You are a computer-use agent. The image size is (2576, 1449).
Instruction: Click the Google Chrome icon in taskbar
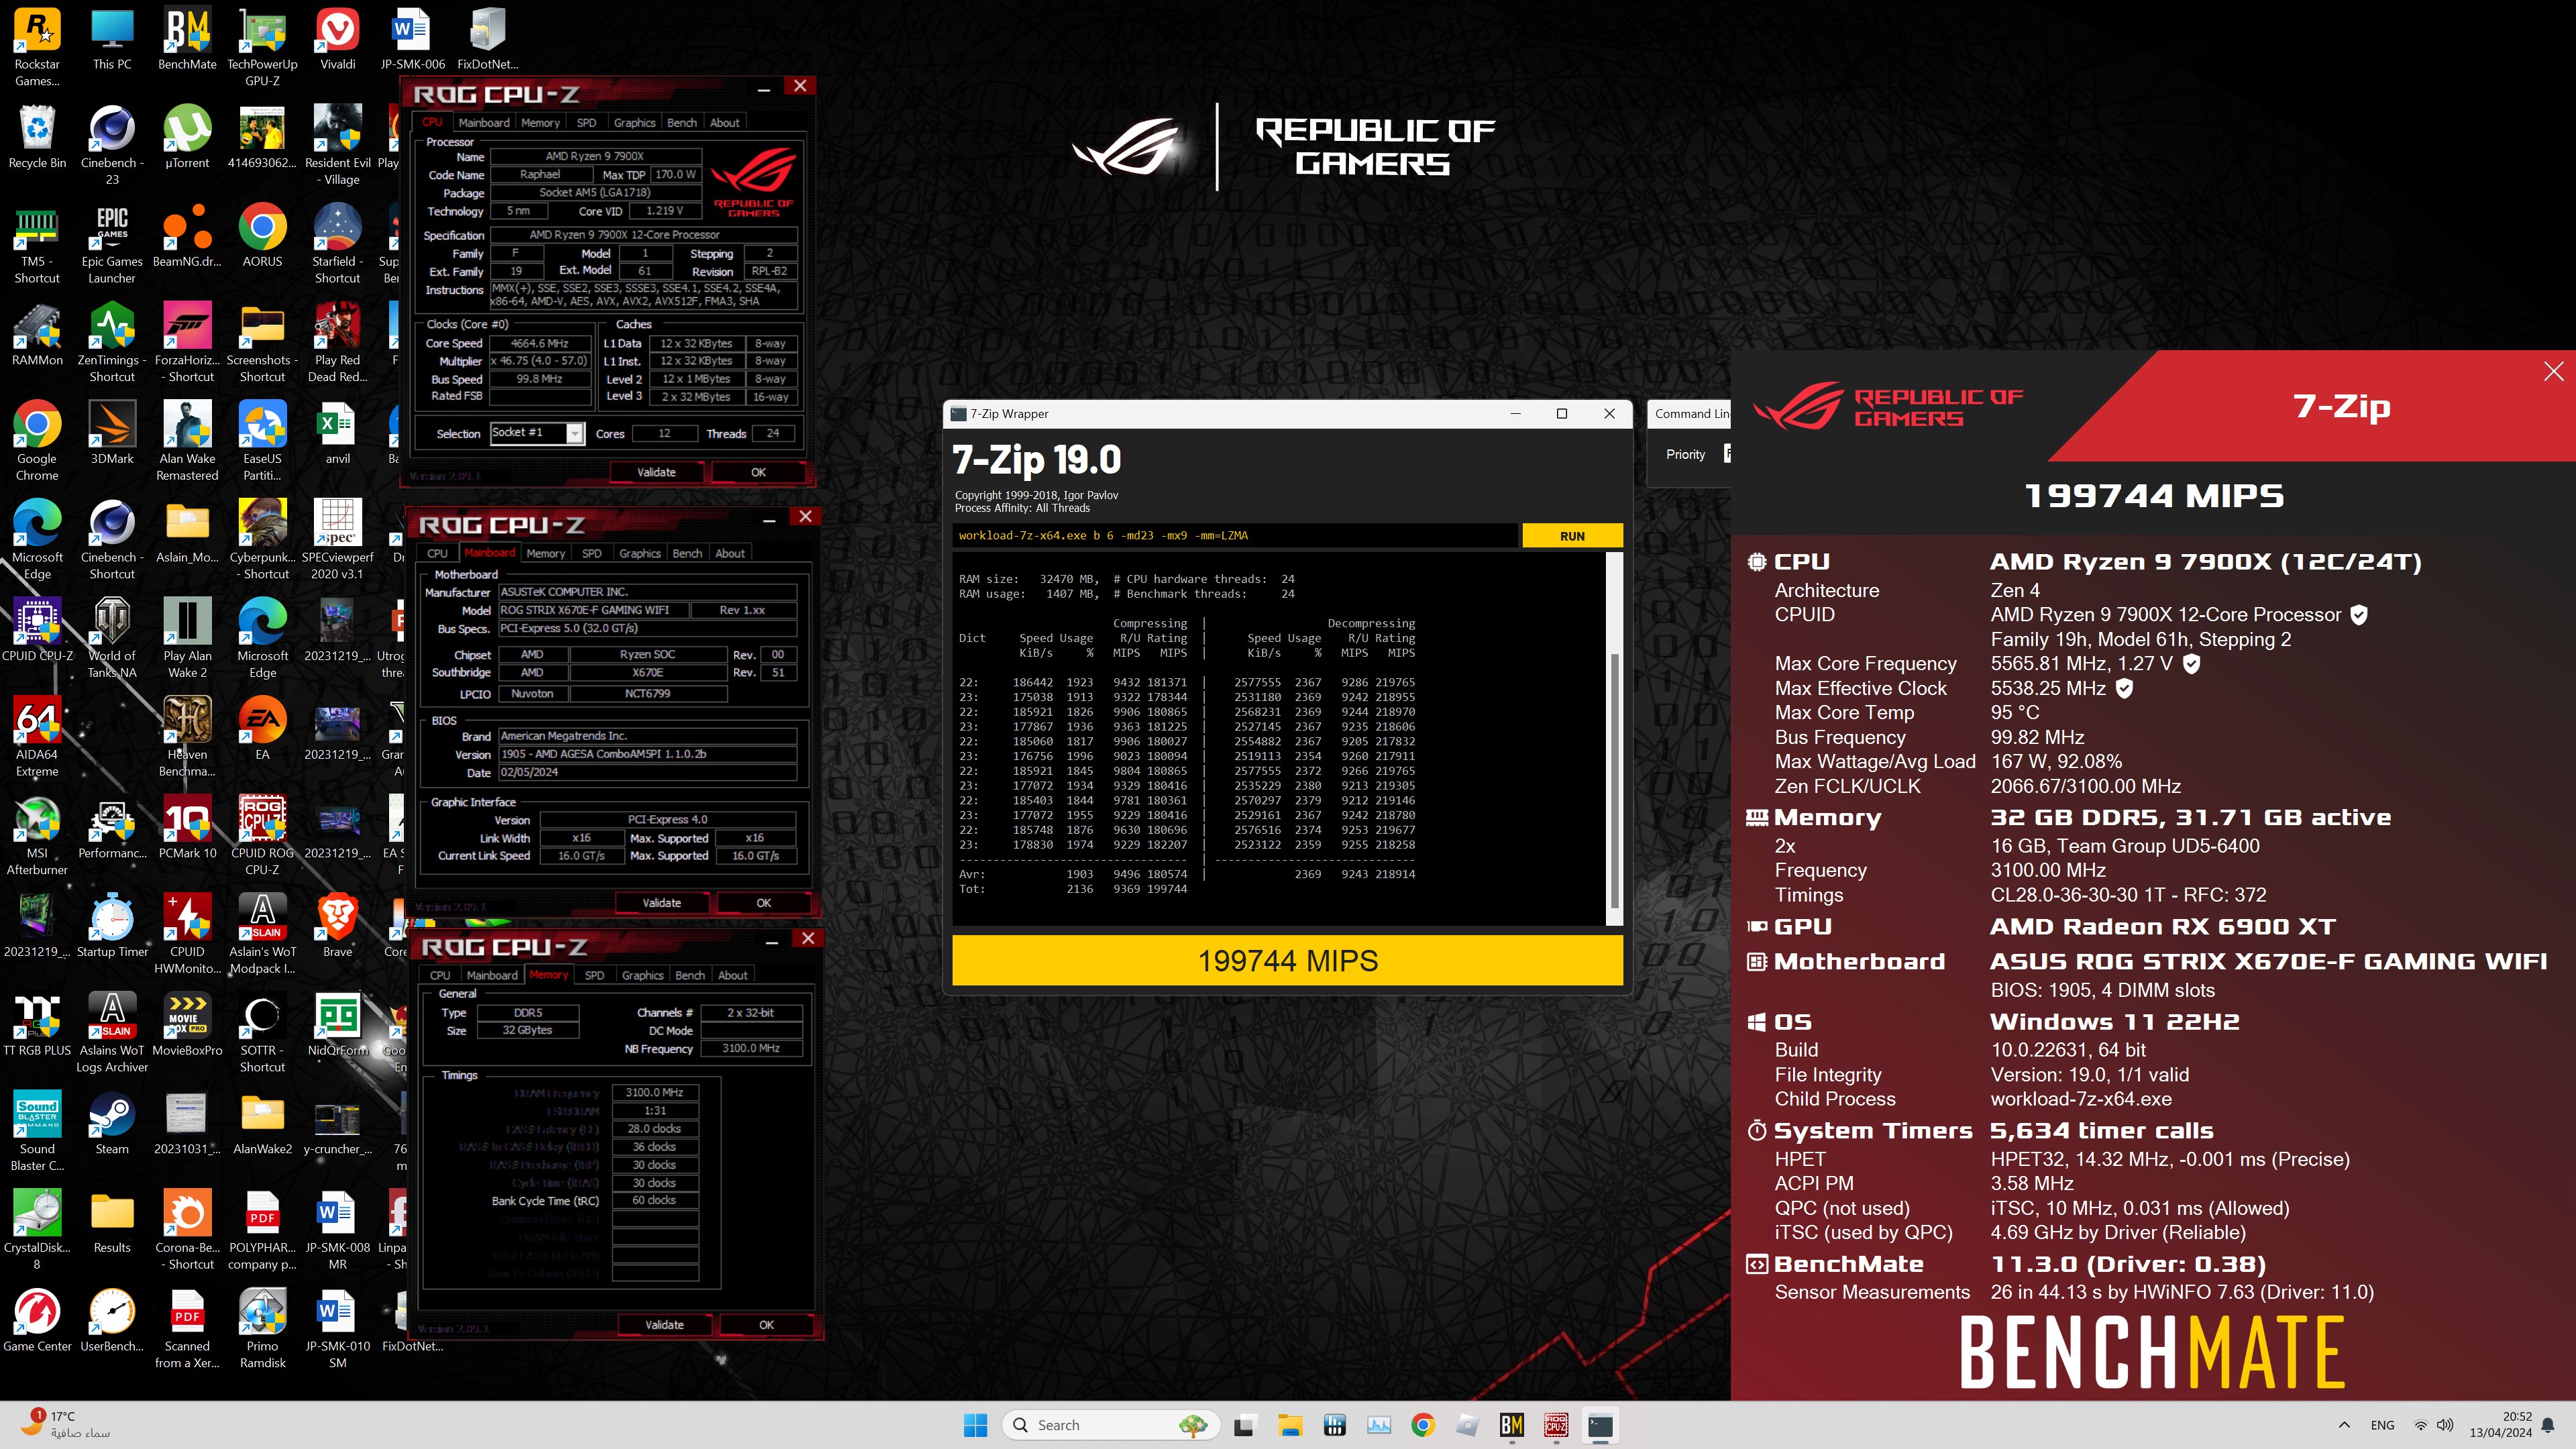(1423, 1425)
